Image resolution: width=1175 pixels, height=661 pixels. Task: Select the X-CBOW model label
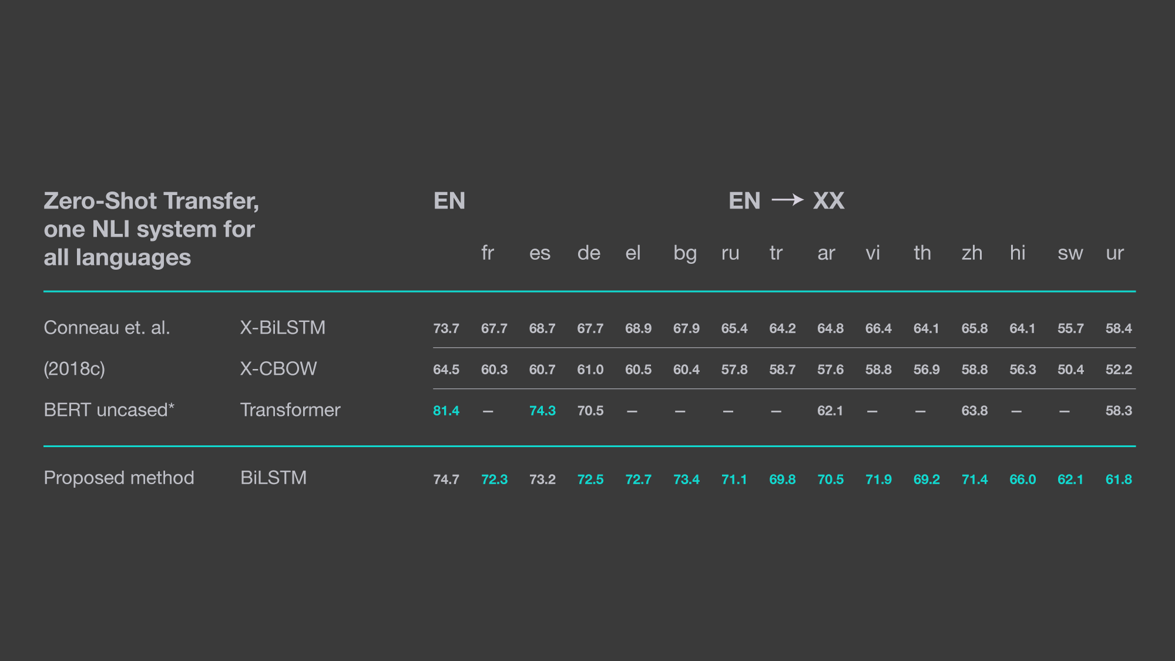278,368
